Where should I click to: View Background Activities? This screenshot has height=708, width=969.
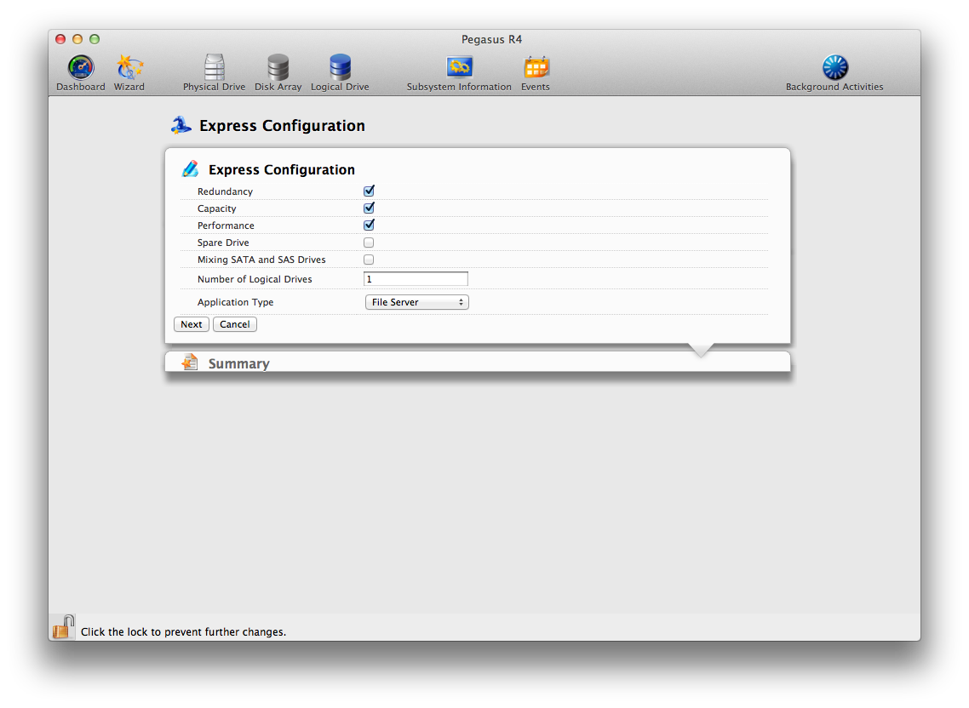[834, 68]
